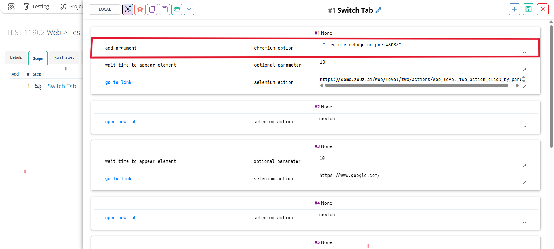The height and width of the screenshot is (249, 554).
Task: Click the blue plus add icon
Action: pyautogui.click(x=514, y=9)
